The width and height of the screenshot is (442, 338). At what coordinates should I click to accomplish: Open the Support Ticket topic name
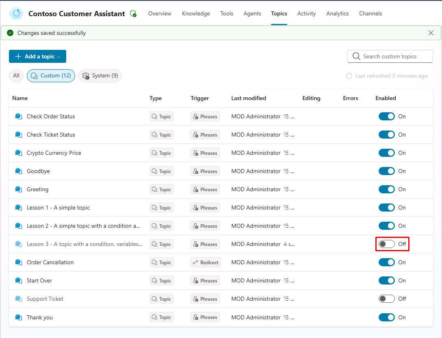pos(45,299)
